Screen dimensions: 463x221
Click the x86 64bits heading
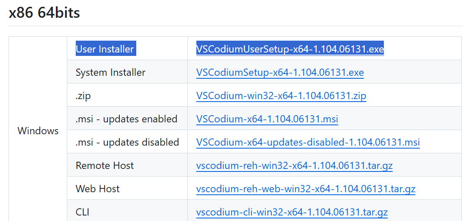[44, 13]
